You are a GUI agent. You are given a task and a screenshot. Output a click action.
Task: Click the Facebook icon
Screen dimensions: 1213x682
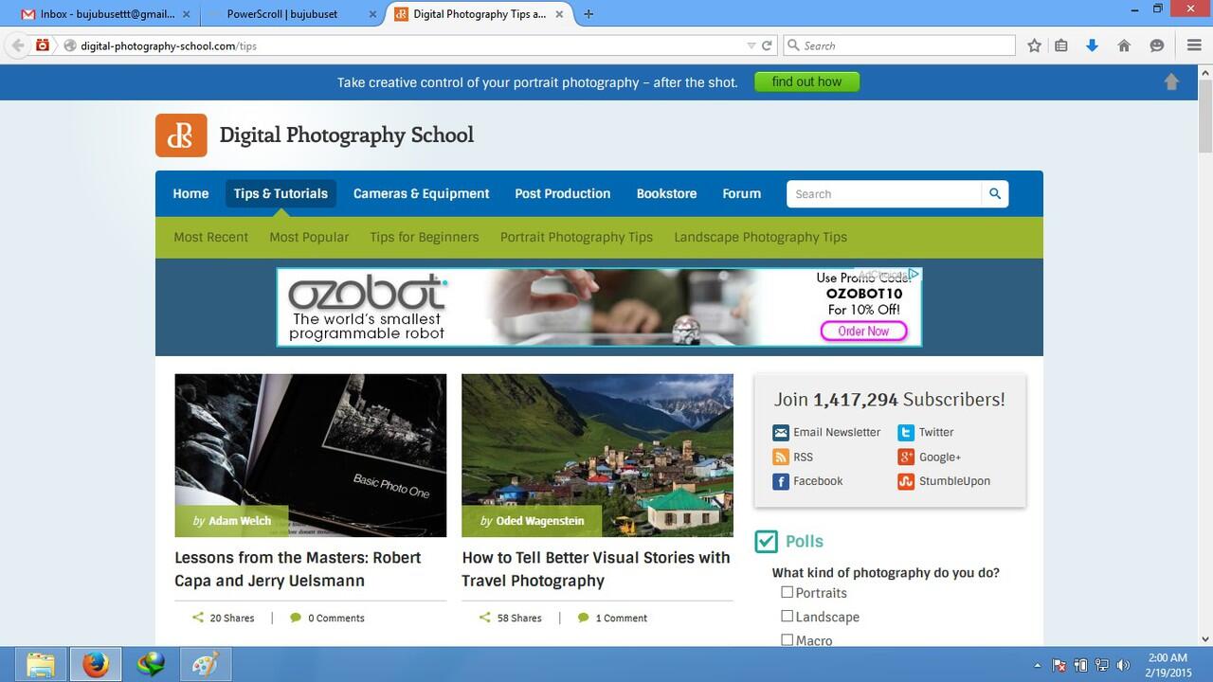click(781, 481)
